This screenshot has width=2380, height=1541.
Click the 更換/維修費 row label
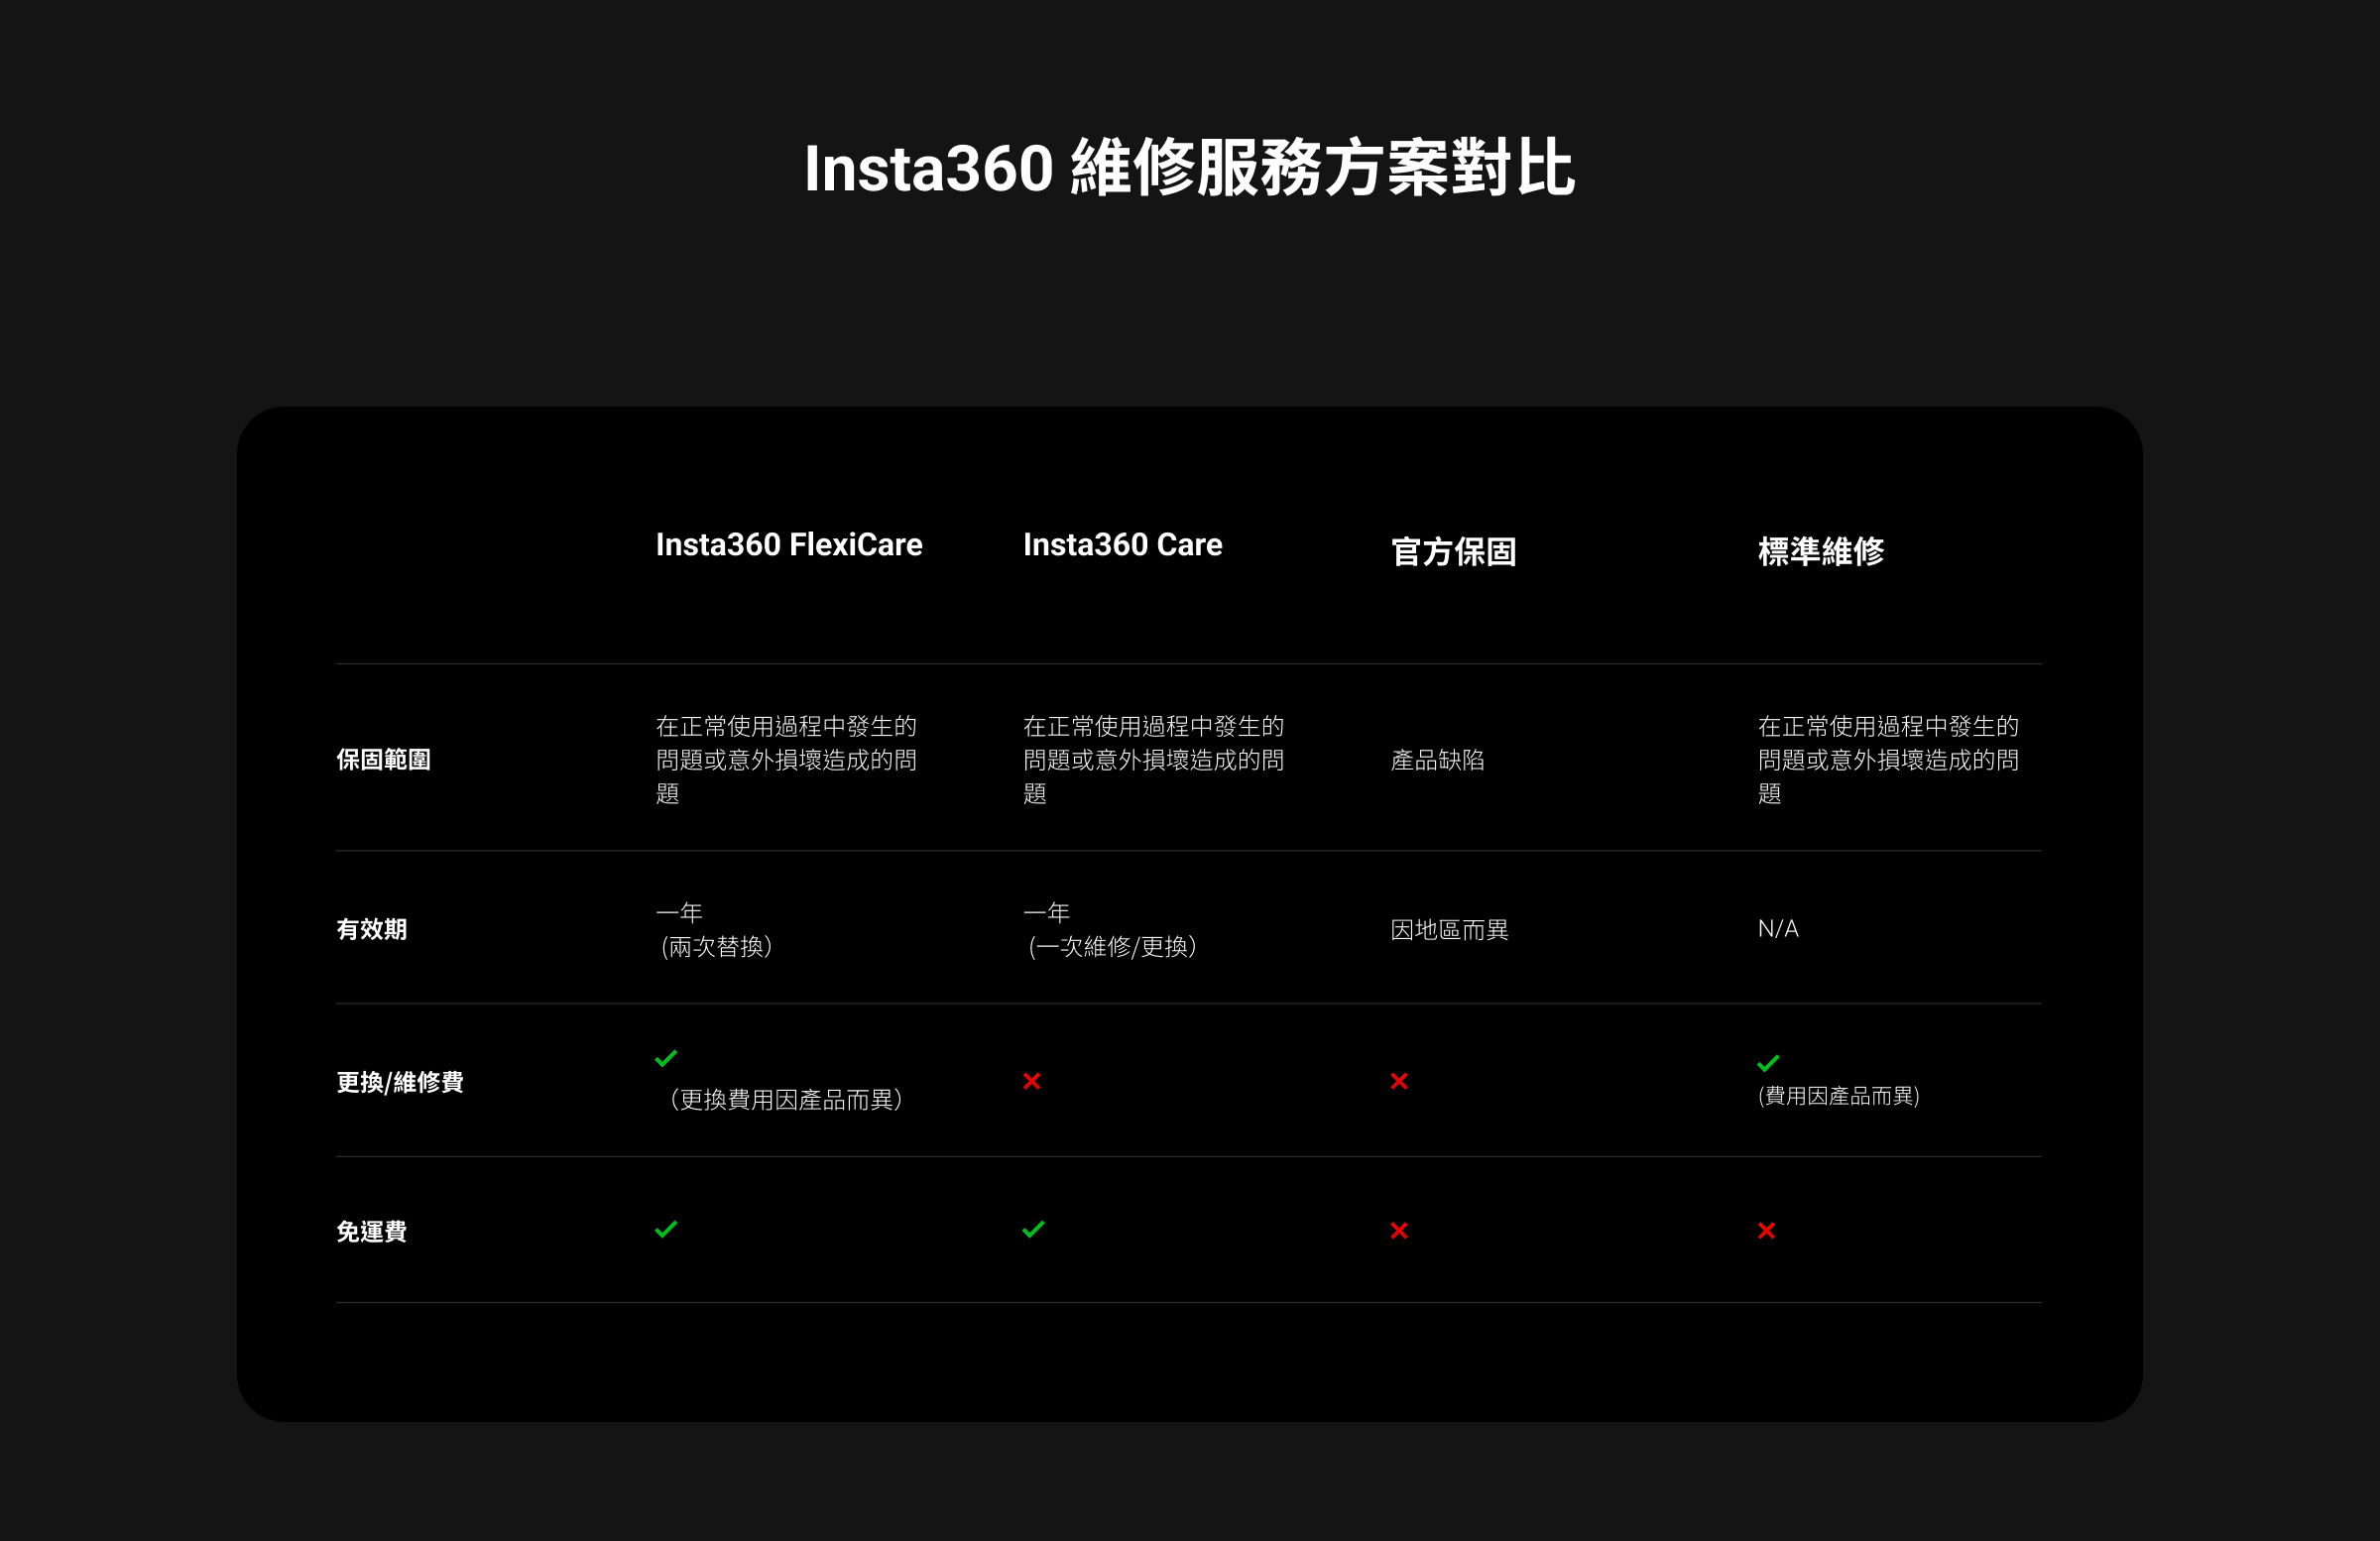point(399,1082)
